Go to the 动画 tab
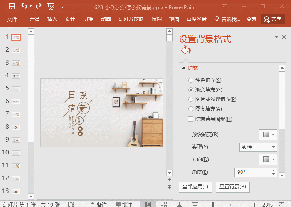The image size is (291, 207). click(x=106, y=19)
